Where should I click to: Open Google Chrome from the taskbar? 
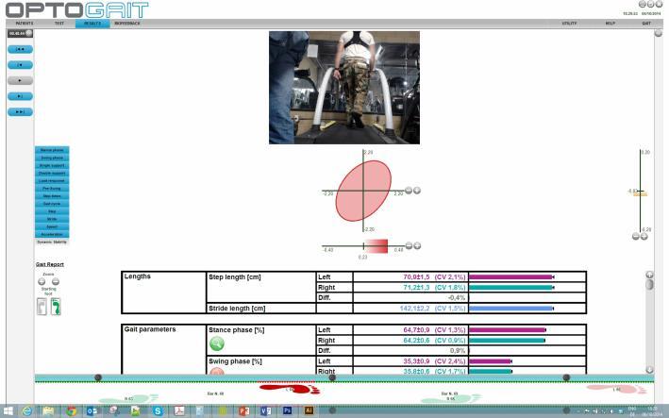tap(71, 410)
